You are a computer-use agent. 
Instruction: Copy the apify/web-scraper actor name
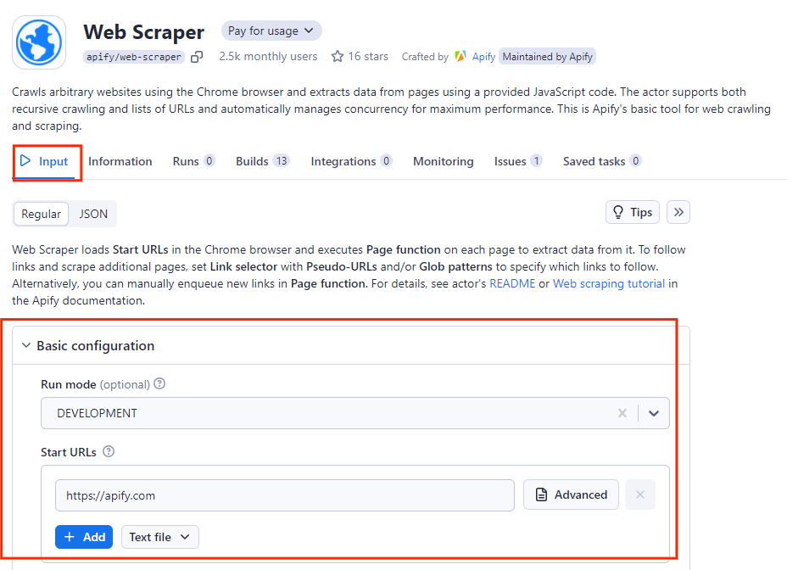pos(197,57)
